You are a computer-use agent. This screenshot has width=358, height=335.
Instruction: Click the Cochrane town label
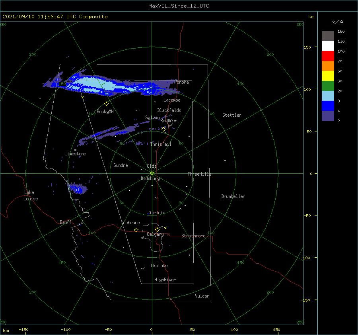[x=130, y=223]
